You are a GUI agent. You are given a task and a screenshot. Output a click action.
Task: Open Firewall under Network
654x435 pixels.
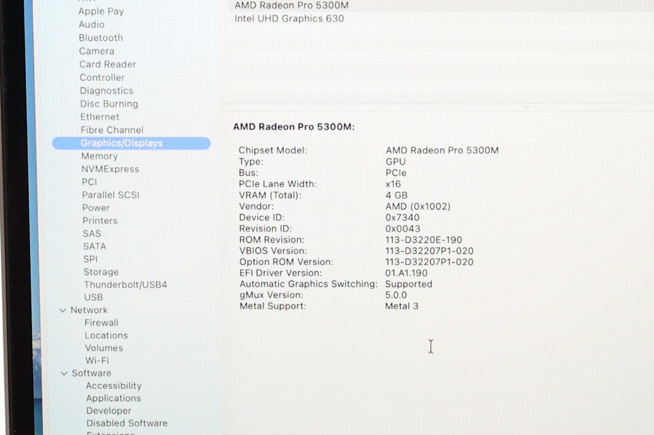pyautogui.click(x=101, y=323)
